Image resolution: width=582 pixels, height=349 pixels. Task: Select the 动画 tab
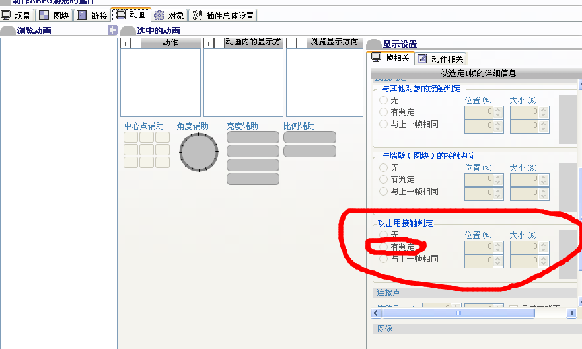pos(131,15)
